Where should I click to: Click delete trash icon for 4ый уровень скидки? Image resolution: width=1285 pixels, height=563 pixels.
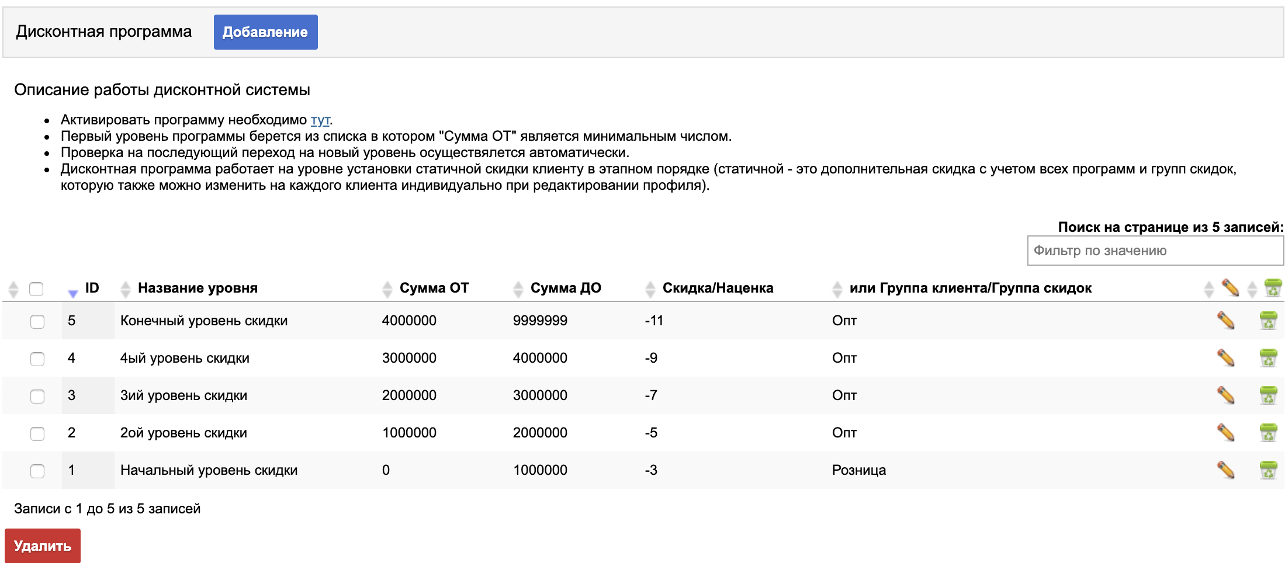pos(1268,358)
